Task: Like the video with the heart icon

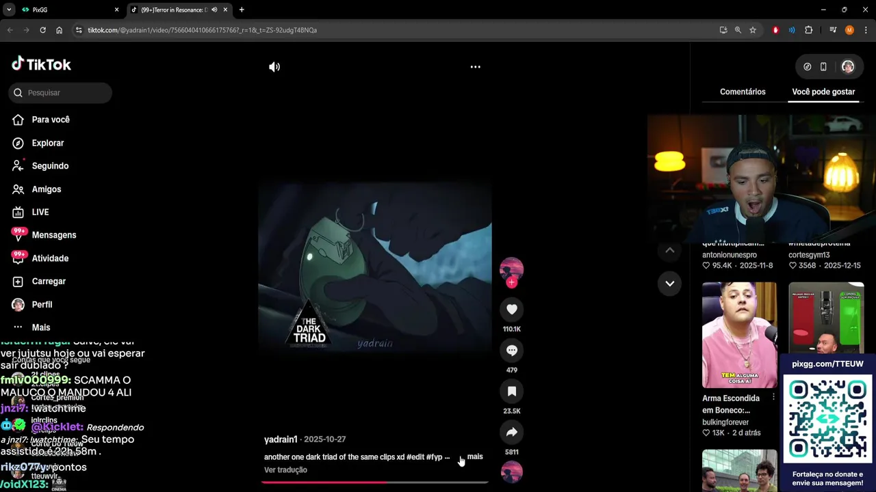Action: 511,310
